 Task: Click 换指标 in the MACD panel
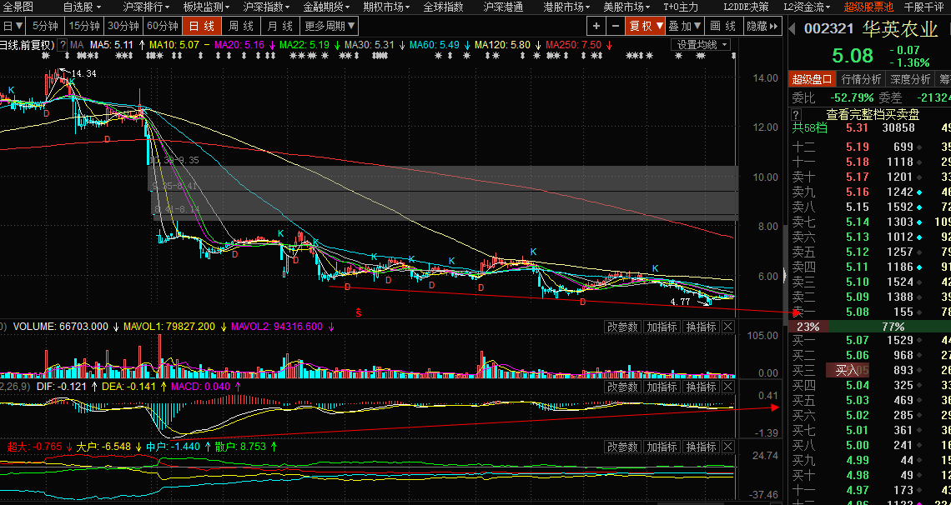click(x=701, y=387)
